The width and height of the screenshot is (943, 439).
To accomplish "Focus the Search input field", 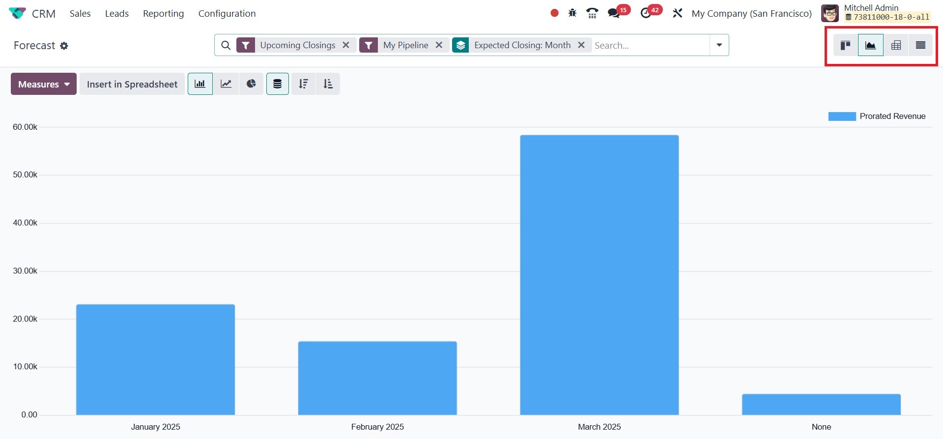I will 650,45.
